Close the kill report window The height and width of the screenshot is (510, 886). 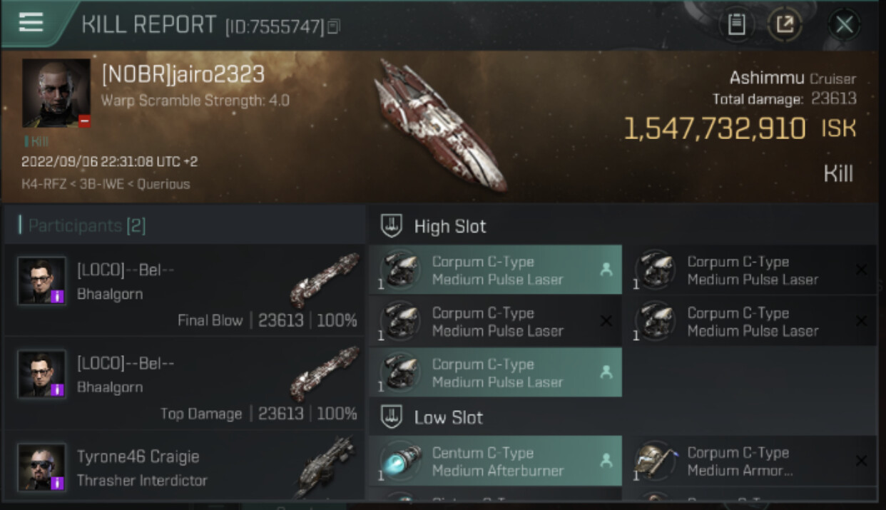pos(844,25)
